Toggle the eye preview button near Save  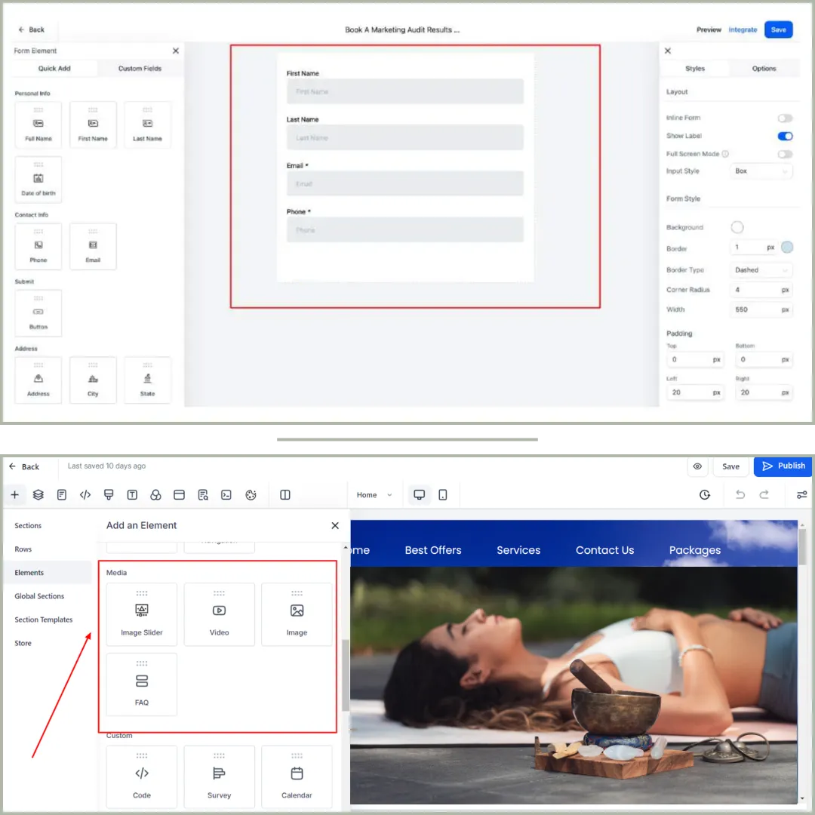[x=697, y=466]
